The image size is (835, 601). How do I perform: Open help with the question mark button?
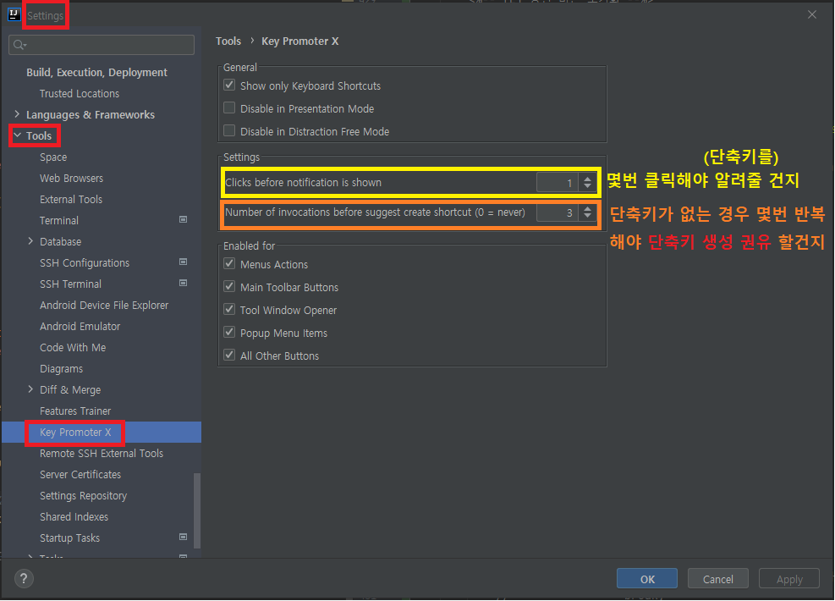pyautogui.click(x=24, y=579)
